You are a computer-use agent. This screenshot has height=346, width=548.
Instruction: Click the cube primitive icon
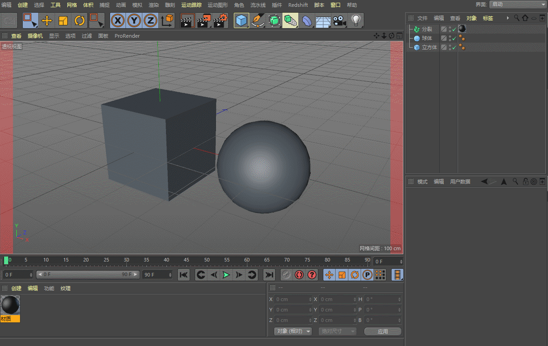click(x=241, y=20)
